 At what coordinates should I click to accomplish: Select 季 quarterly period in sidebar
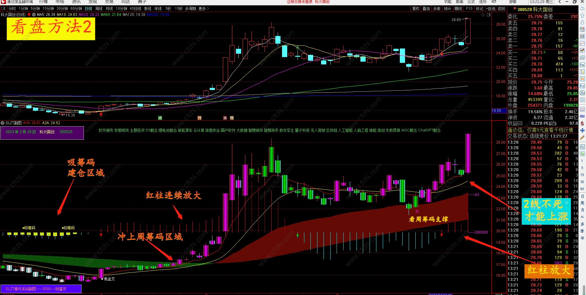click(582, 231)
